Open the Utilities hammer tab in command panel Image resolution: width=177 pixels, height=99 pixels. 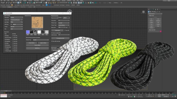pyautogui.click(x=160, y=9)
